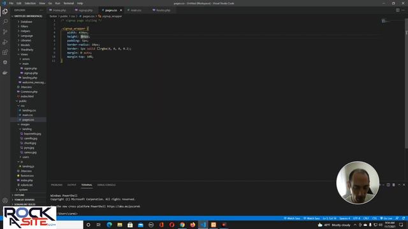
Task: Open the Docker view in activity bar
Action: click(5, 73)
